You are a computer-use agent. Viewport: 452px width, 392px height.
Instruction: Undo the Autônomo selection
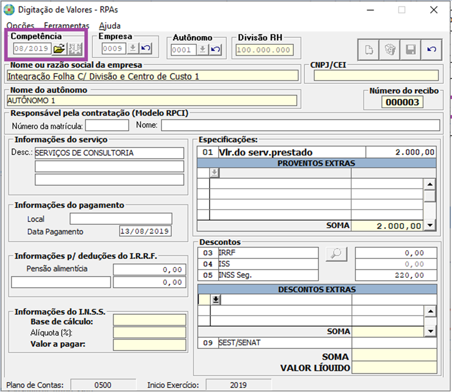216,50
